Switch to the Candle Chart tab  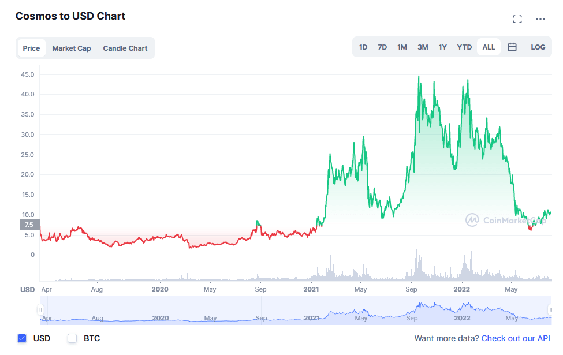125,48
